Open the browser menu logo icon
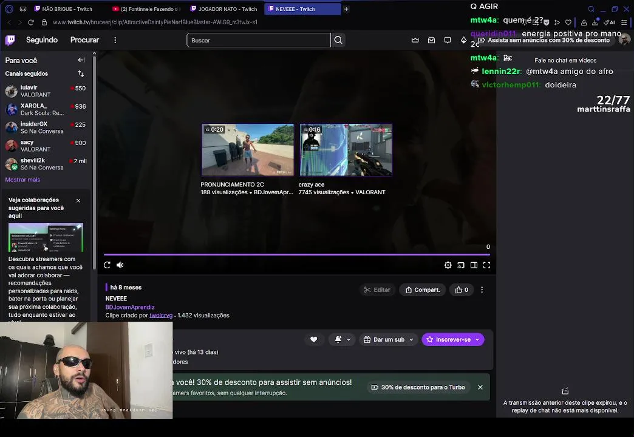This screenshot has height=437, width=634. (x=10, y=9)
